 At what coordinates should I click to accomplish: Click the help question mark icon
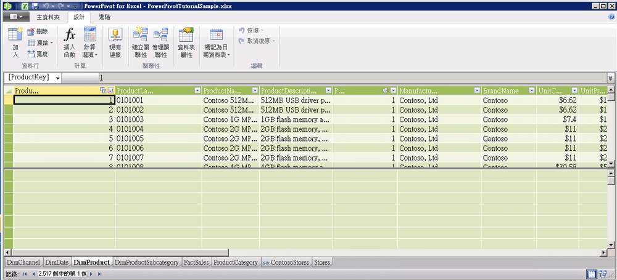[612, 17]
